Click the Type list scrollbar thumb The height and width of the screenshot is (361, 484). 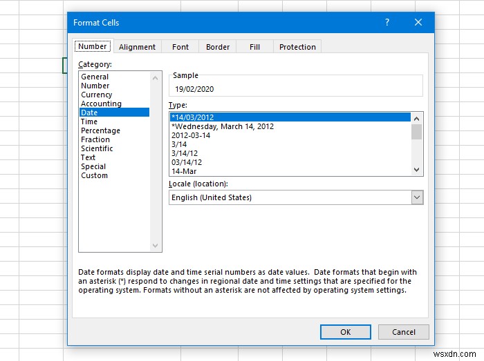point(416,132)
